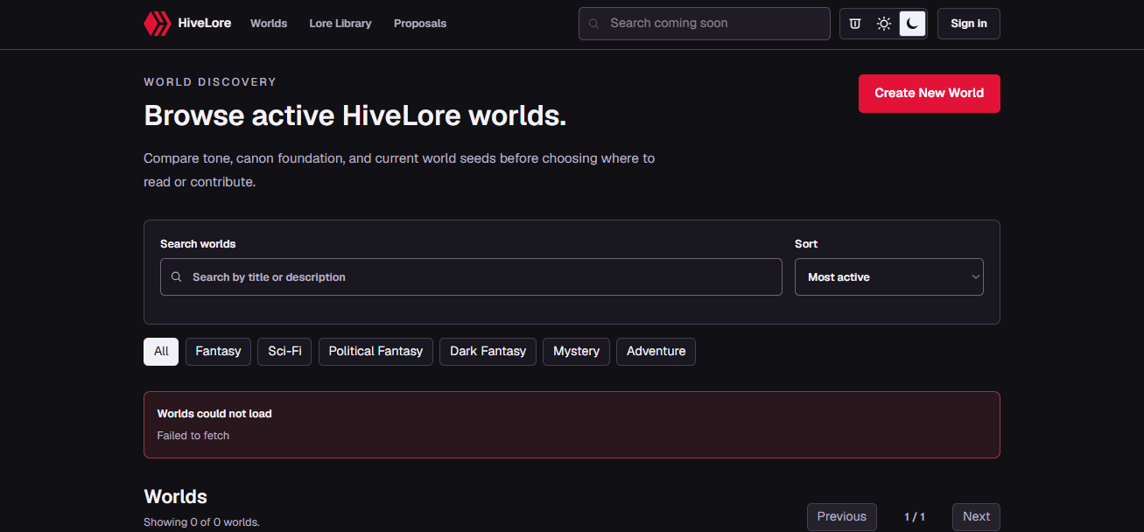The width and height of the screenshot is (1144, 532).
Task: Focus 'Search by title or description' field
Action: click(x=471, y=276)
